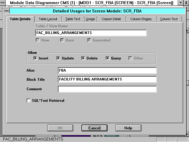Toggle the Query checkbox

point(107,58)
